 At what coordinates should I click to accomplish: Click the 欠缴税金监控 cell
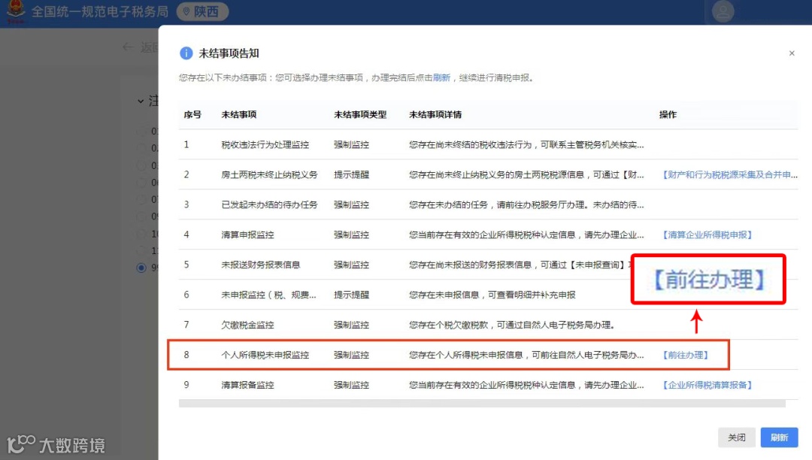tap(247, 325)
